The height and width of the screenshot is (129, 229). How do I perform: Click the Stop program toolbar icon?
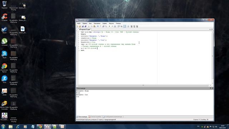[112, 26]
